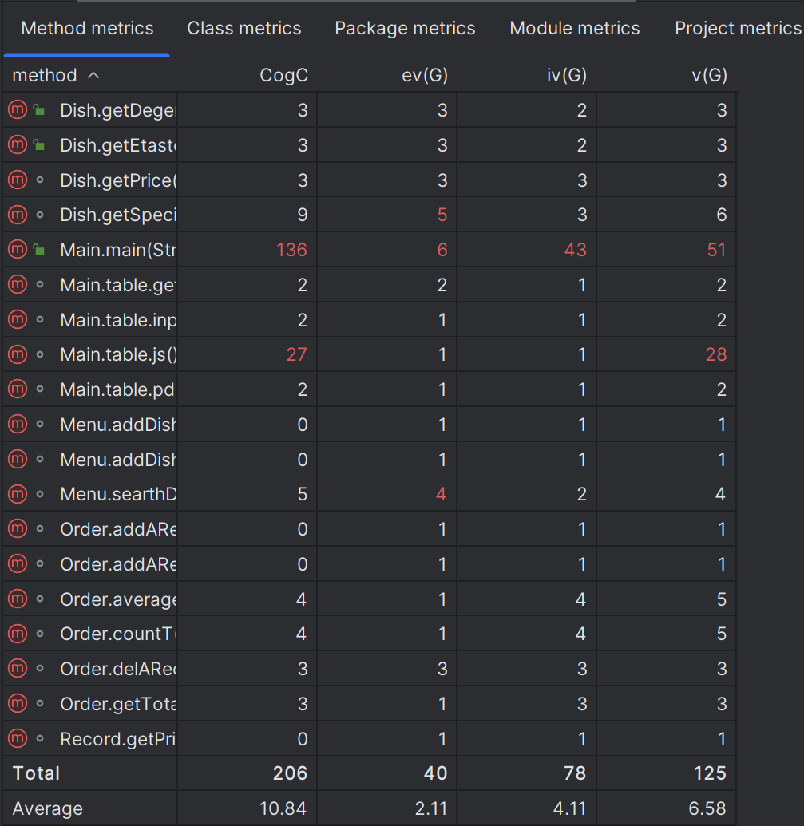Screen dimensions: 804x826
Task: Open the Project metrics tab
Action: 738,28
